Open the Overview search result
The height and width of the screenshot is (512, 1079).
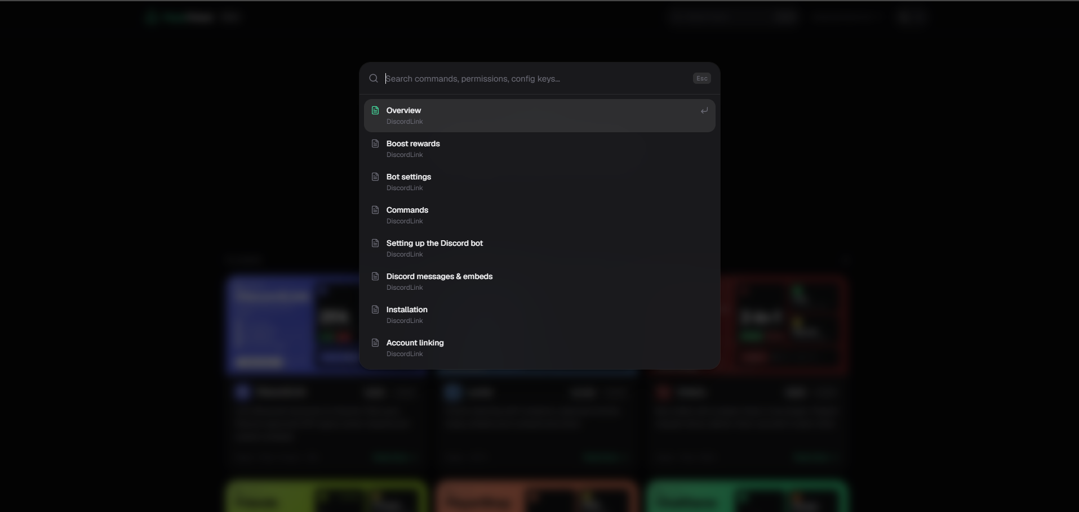540,116
